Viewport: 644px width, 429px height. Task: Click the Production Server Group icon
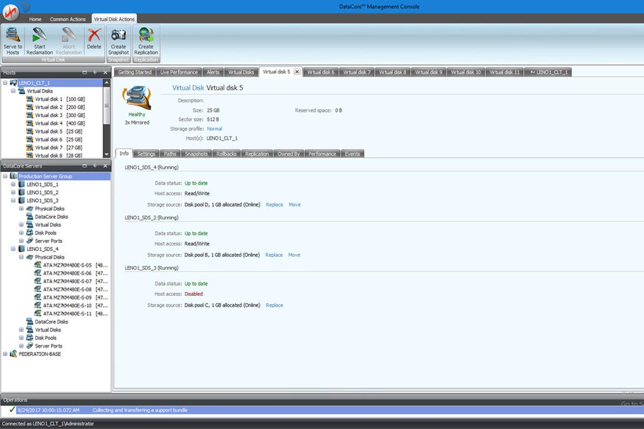pyautogui.click(x=13, y=176)
